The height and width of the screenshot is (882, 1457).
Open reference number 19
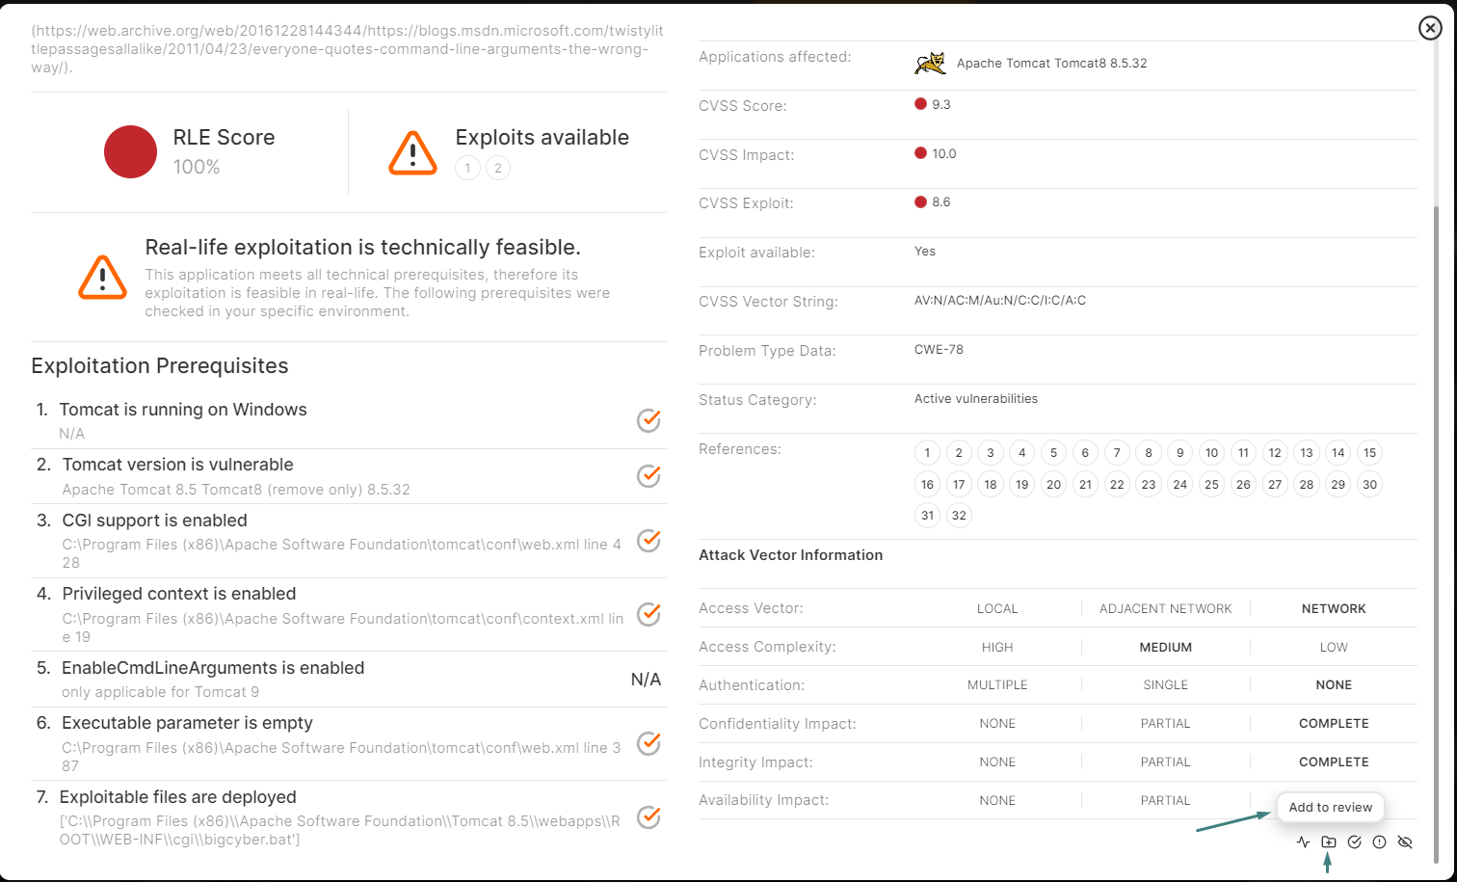pos(1022,485)
